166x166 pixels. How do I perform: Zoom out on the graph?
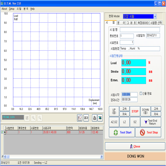click(40, 118)
